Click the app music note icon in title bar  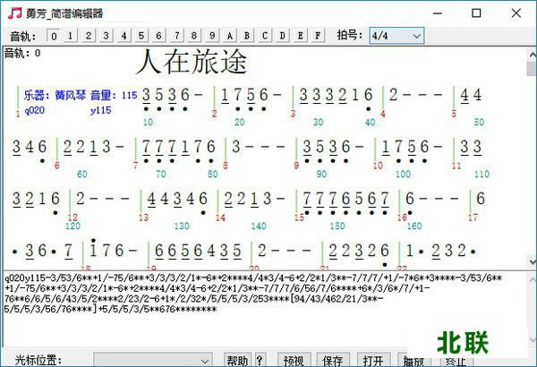click(x=14, y=13)
